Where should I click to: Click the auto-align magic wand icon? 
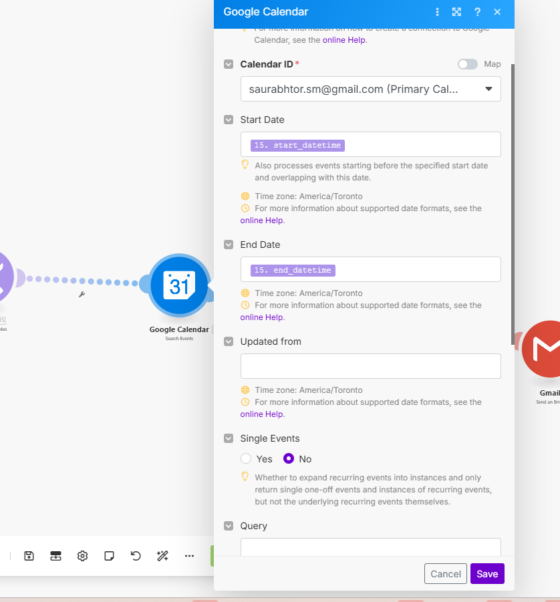[162, 555]
